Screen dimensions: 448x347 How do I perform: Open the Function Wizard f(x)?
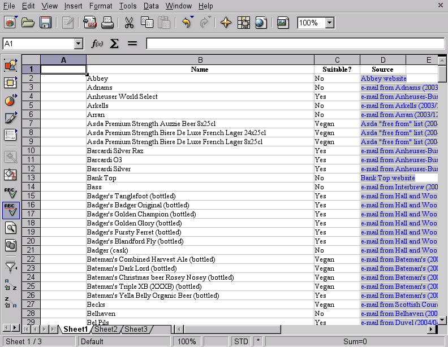tap(97, 44)
